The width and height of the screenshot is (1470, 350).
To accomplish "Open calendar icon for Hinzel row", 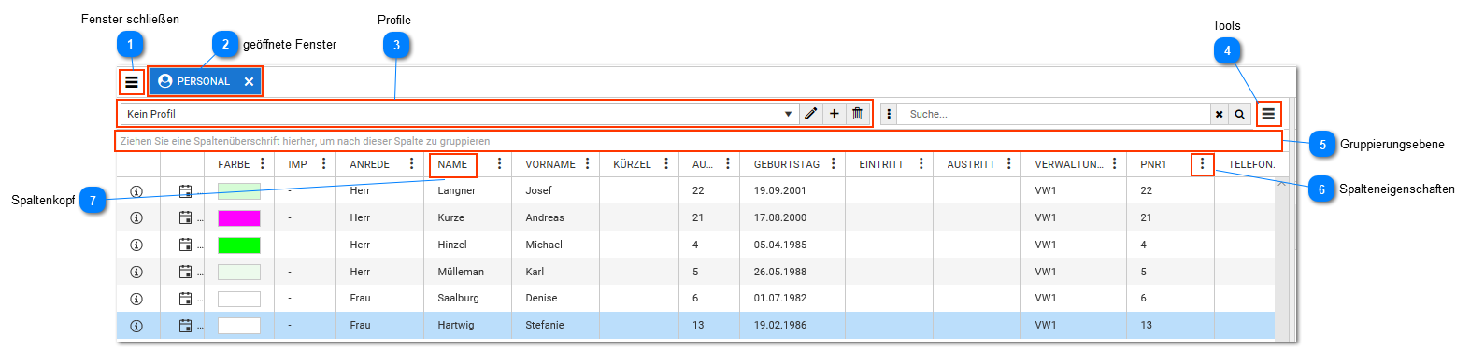I will coord(185,245).
